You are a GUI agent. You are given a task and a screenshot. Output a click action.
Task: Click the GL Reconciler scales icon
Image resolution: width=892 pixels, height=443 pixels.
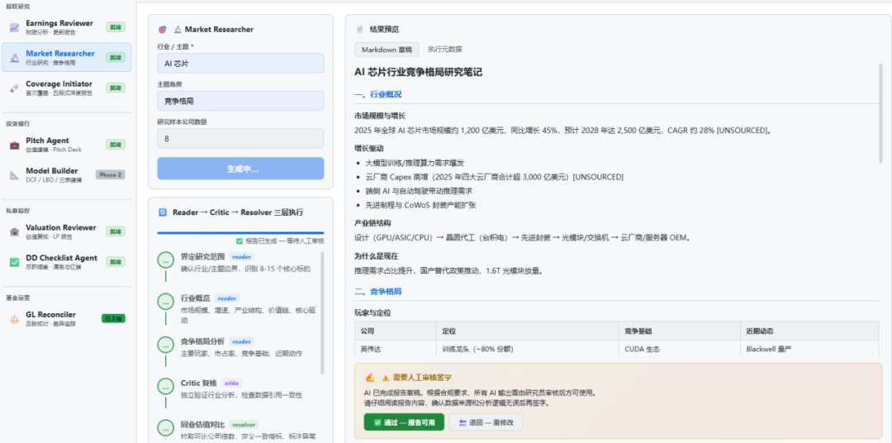point(14,319)
